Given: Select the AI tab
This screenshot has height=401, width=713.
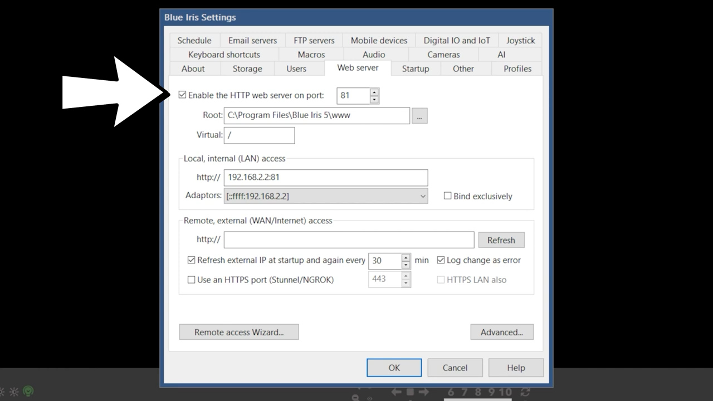Looking at the screenshot, I should [501, 55].
